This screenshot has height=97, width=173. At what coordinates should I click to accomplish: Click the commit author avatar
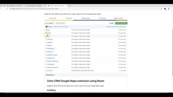[x=46, y=27]
